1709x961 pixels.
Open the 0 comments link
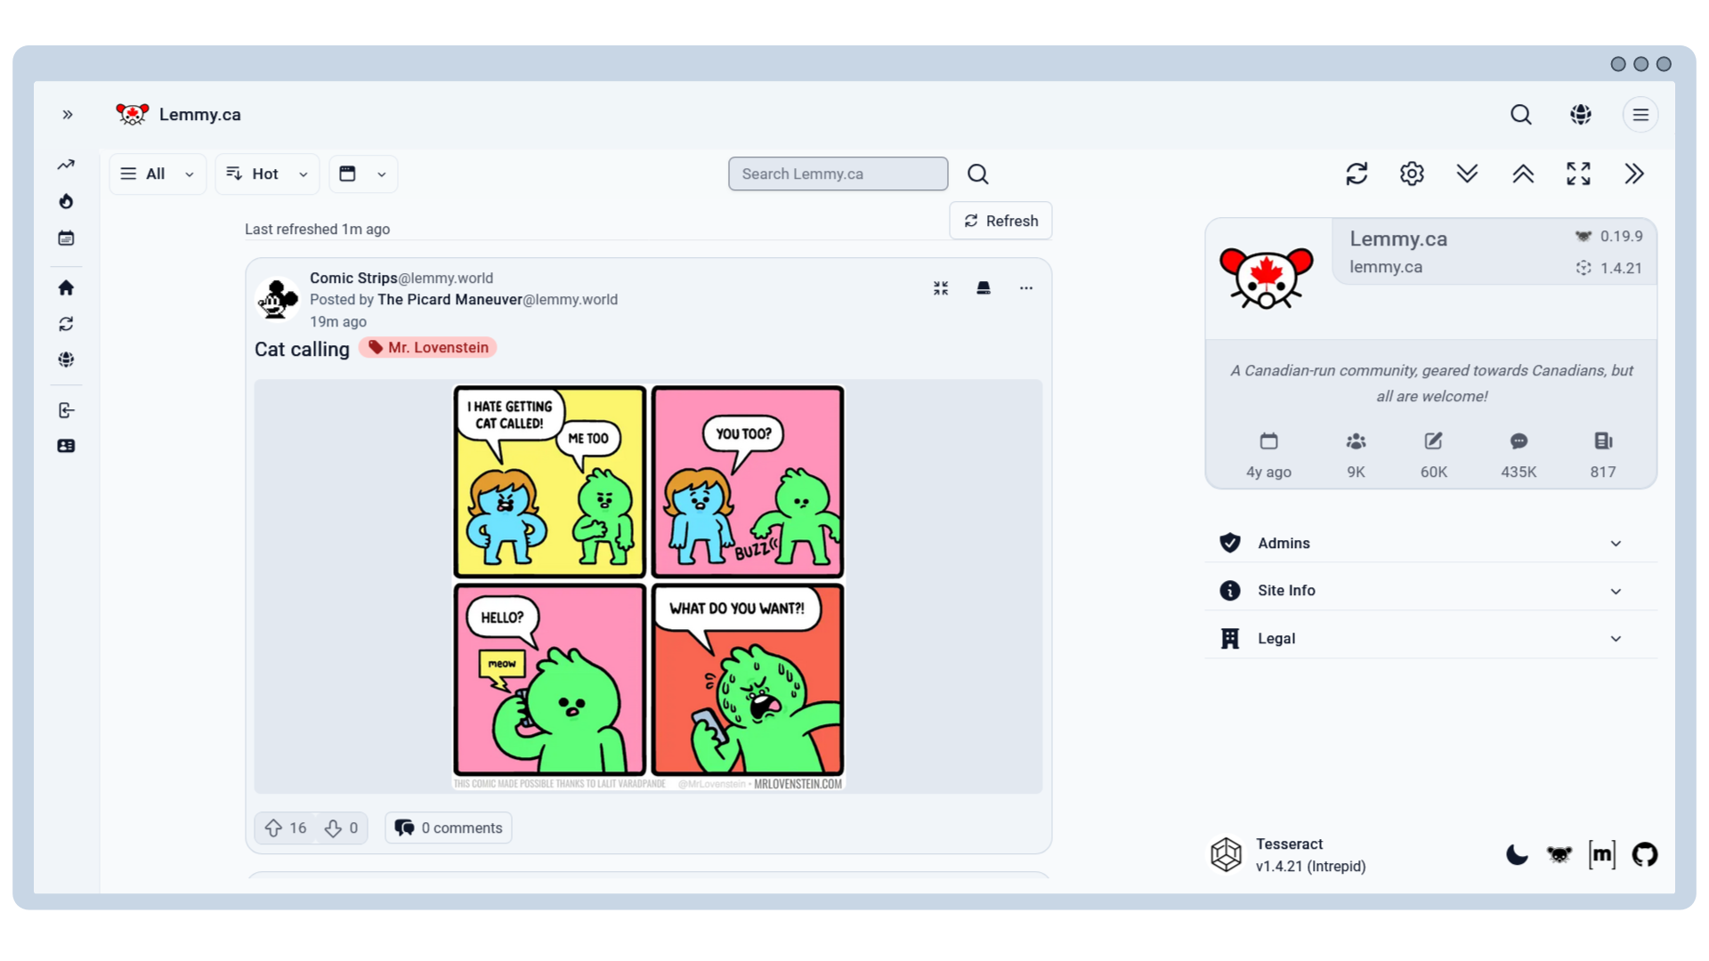point(448,828)
